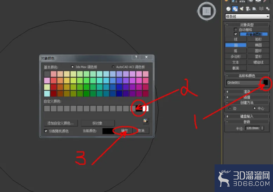Pick the pale yellow first-column swatch
273x192 pixels.
click(47, 87)
